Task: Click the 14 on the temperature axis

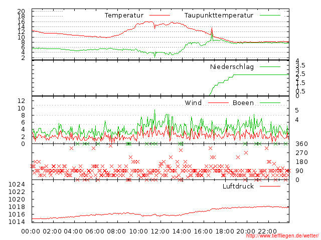Action: click(21, 26)
